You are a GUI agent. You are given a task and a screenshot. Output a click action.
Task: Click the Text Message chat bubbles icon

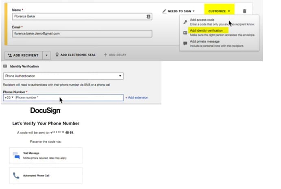pos(16,156)
